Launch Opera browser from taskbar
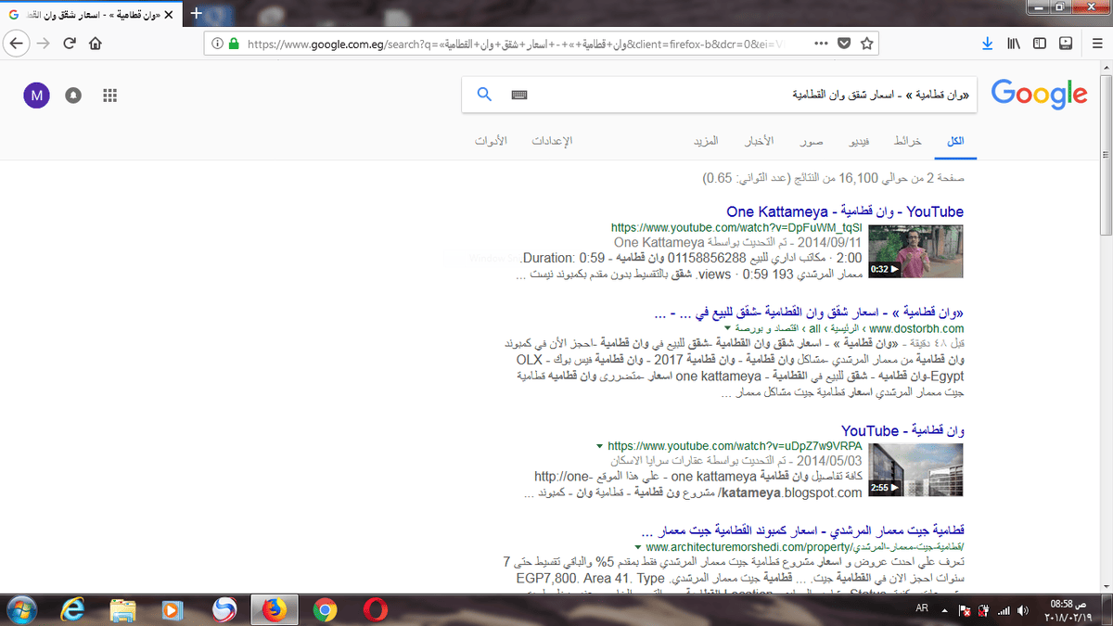Screen dimensions: 1113x626 click(375, 609)
